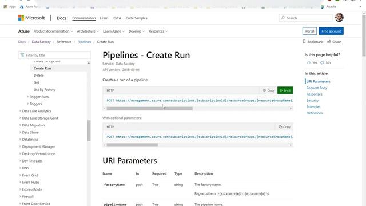Open the user profile avatar

pos(339,18)
